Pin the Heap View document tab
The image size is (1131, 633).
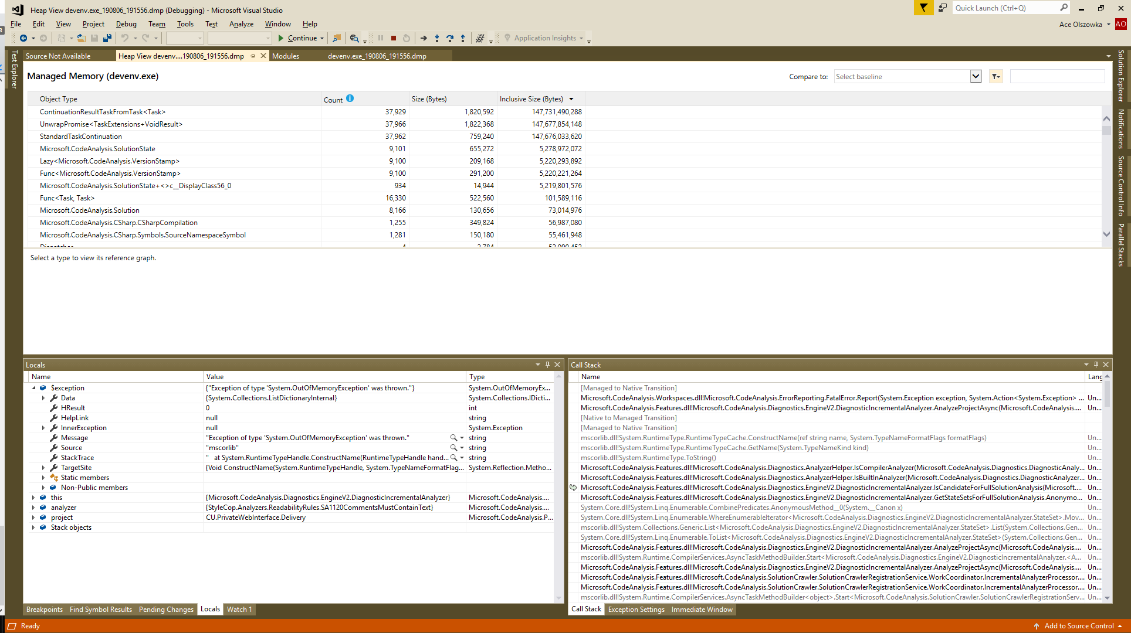pos(252,56)
